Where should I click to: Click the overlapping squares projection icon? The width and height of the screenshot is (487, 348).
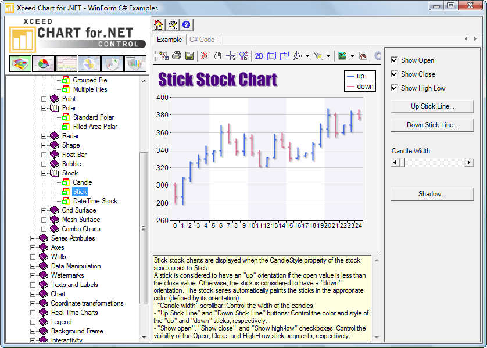pyautogui.click(x=285, y=56)
